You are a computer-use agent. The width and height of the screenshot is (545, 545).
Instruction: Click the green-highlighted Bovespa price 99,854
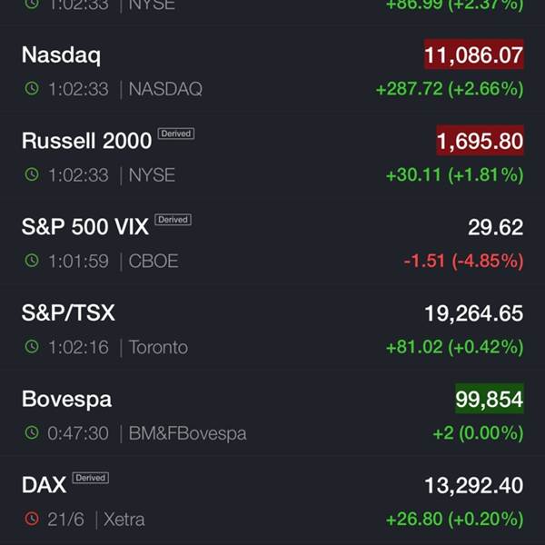pos(490,399)
